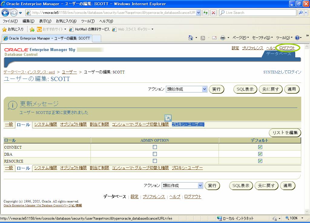This screenshot has width=310, height=223.
Task: Click the リストを編集 button
Action: (285, 133)
